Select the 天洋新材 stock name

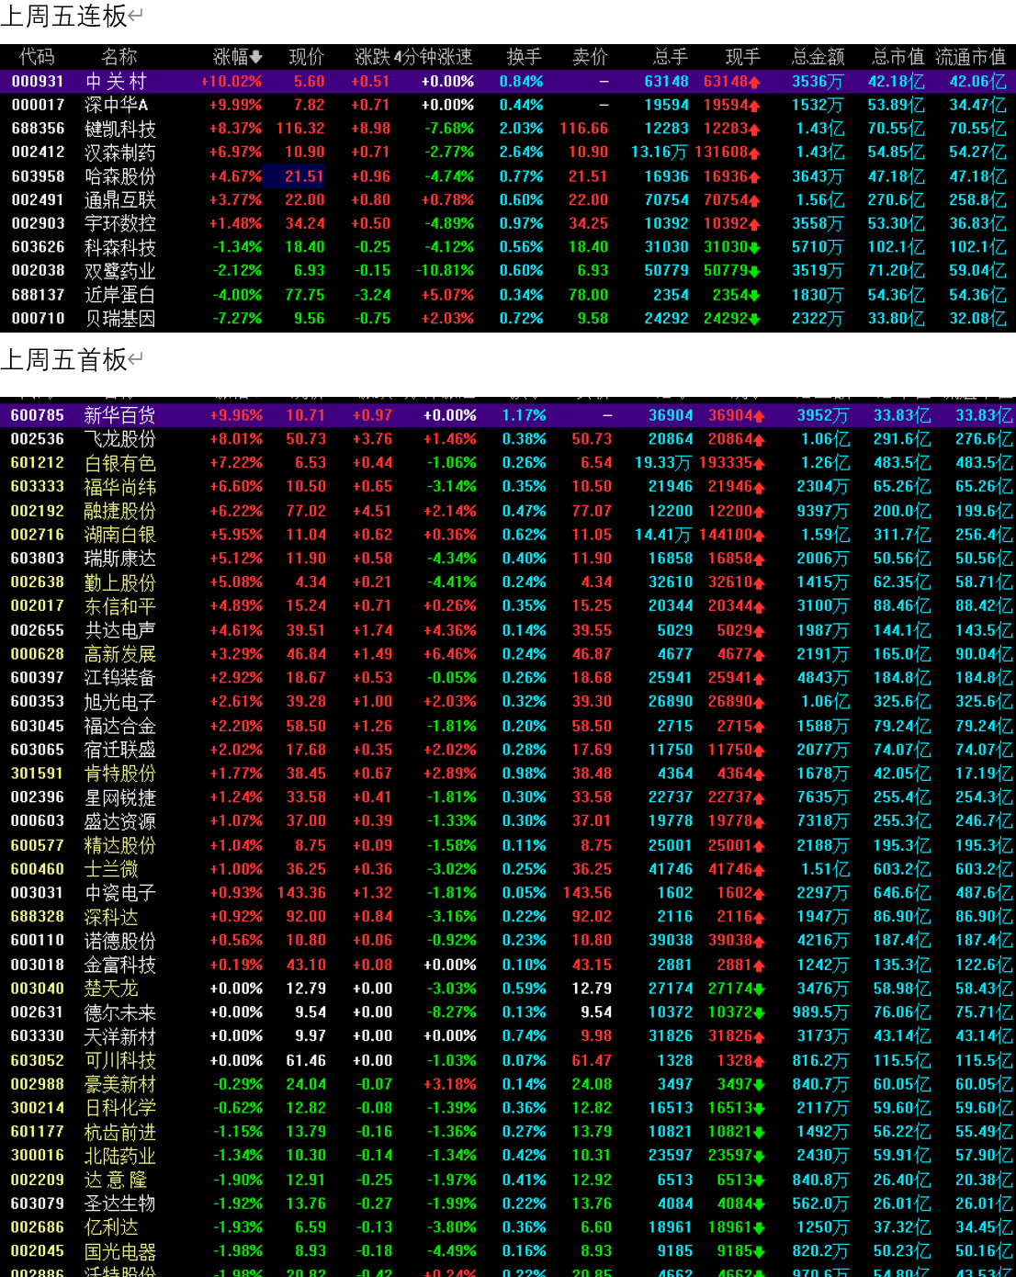(x=120, y=1036)
